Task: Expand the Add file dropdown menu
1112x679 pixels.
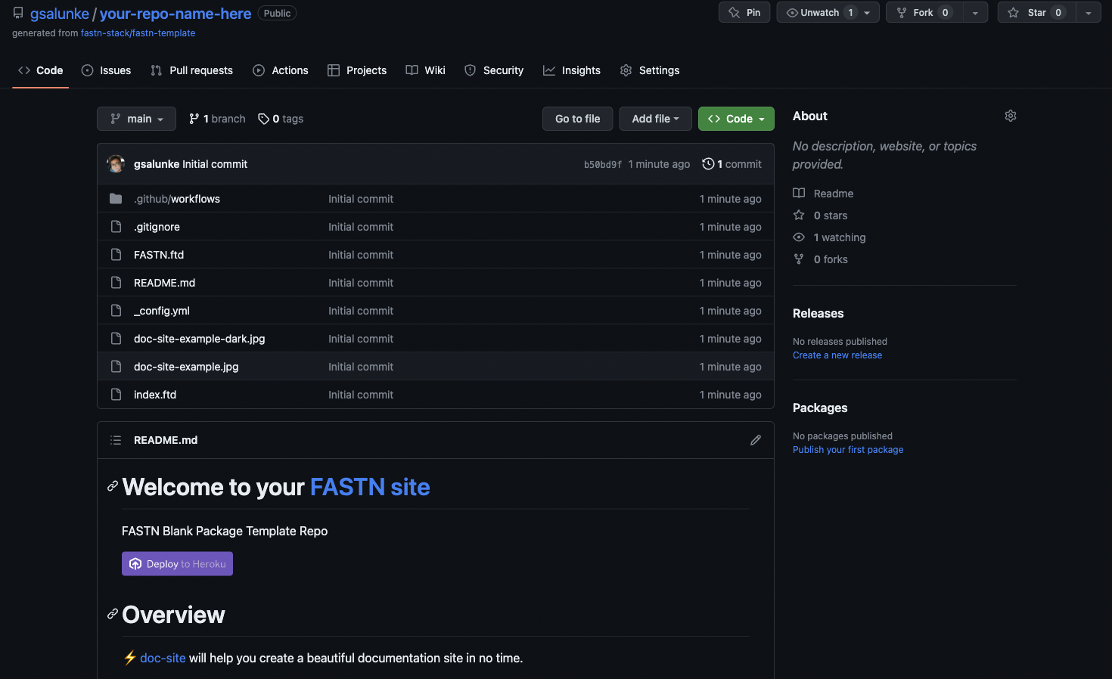Action: (655, 119)
